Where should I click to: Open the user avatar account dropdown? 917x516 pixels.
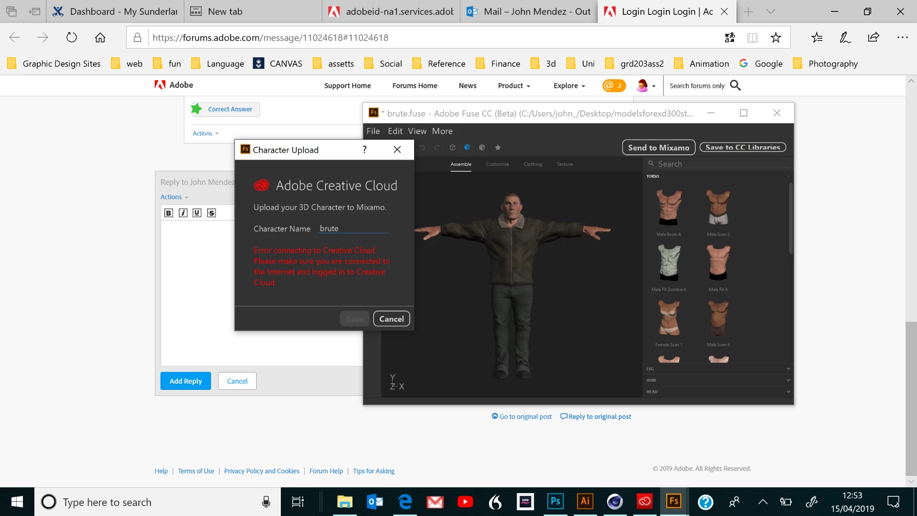tap(647, 86)
